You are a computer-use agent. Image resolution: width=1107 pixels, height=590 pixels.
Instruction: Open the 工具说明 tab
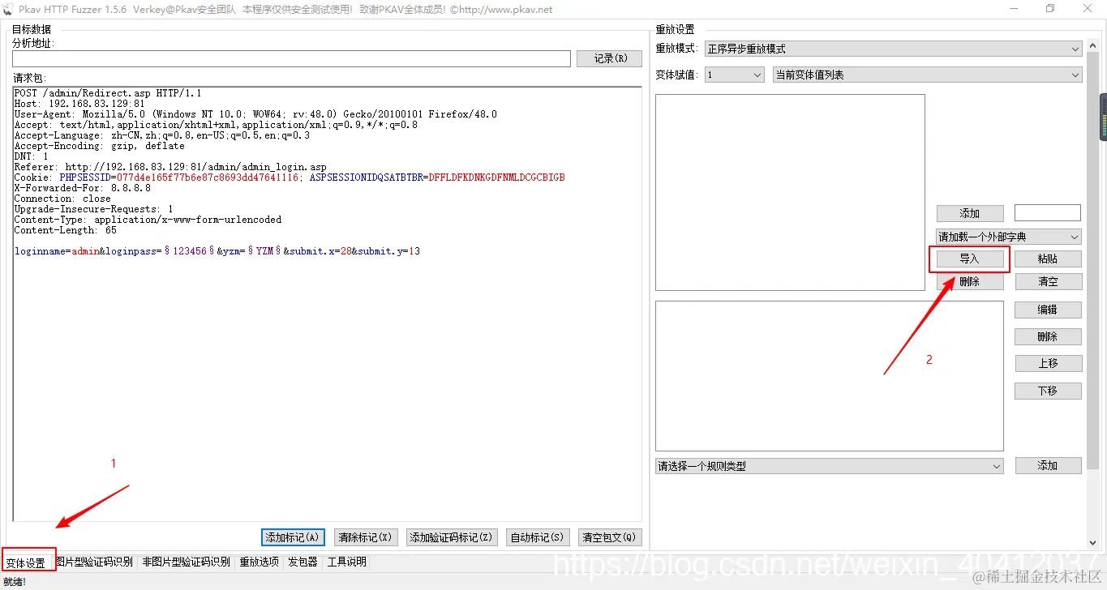click(346, 562)
